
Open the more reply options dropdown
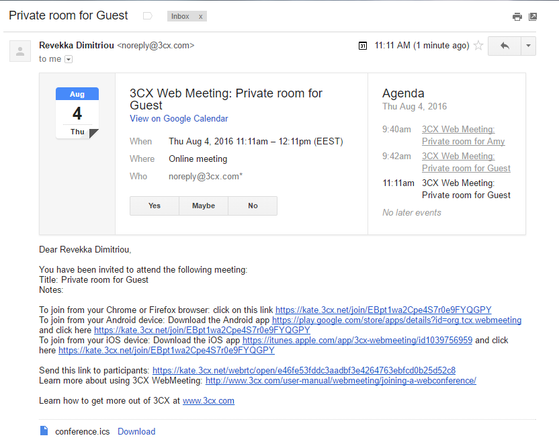(528, 46)
